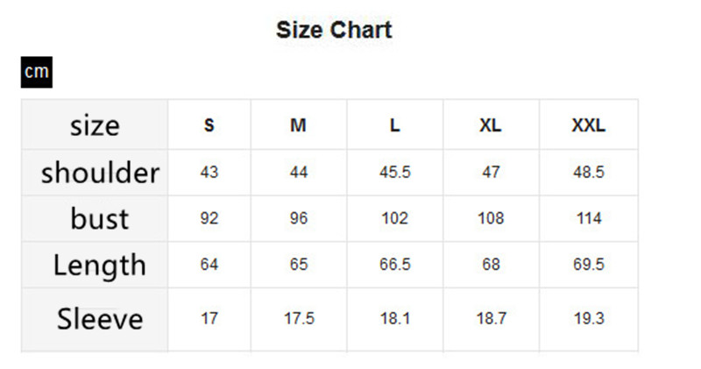
Task: Click Length value 68 for XL
Action: pos(491,265)
